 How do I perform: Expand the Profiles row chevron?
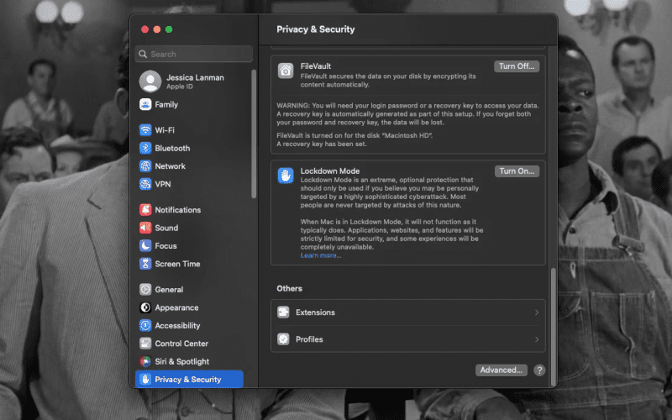(x=537, y=339)
